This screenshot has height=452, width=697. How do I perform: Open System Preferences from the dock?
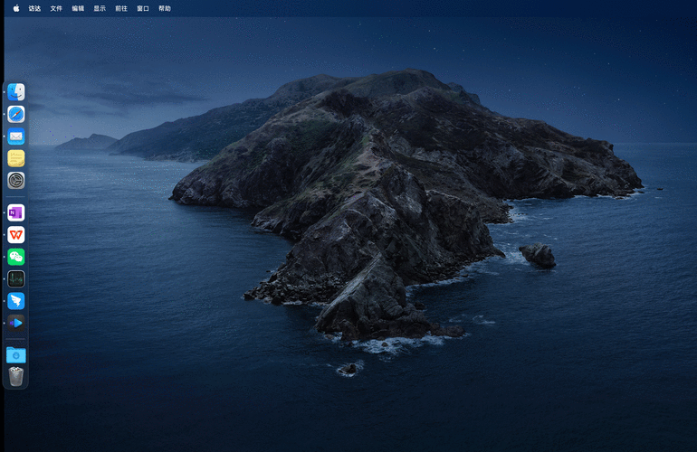[x=16, y=181]
